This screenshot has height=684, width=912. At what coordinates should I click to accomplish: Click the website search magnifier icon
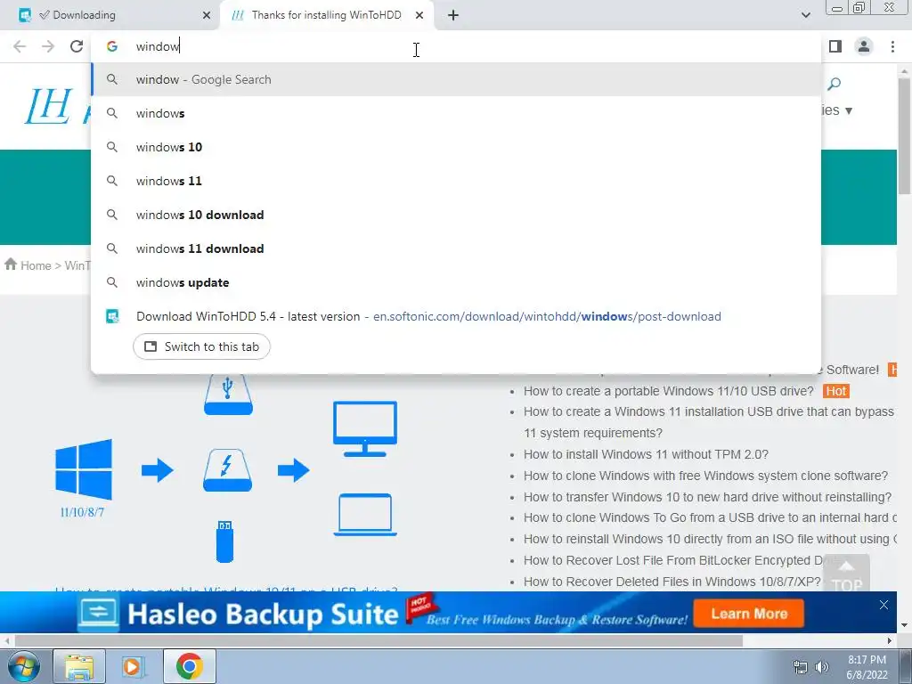(834, 84)
